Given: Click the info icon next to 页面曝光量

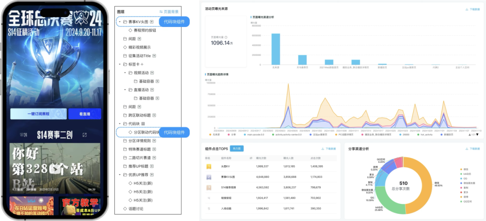Looking at the screenshot, I should 225,37.
